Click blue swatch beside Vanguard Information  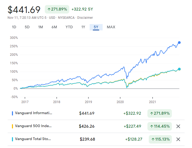(x=12, y=113)
